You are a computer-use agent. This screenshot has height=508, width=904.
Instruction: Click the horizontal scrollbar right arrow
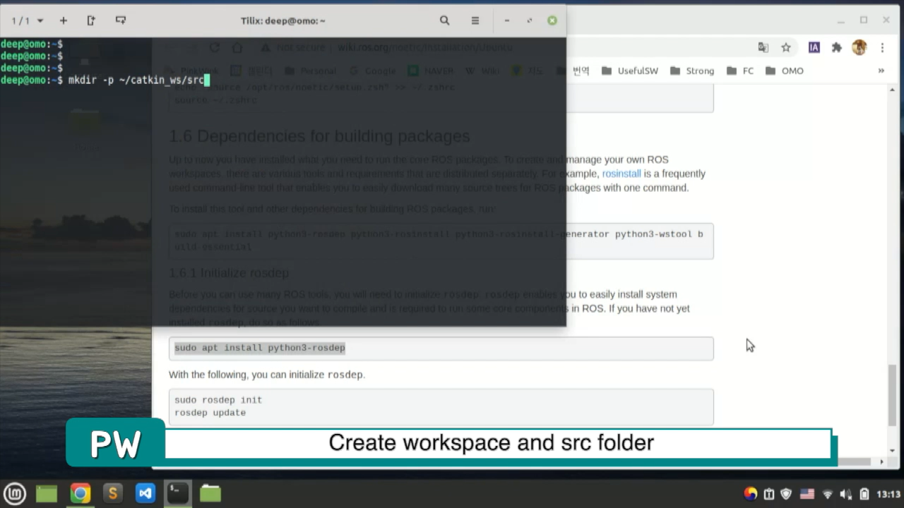point(881,461)
